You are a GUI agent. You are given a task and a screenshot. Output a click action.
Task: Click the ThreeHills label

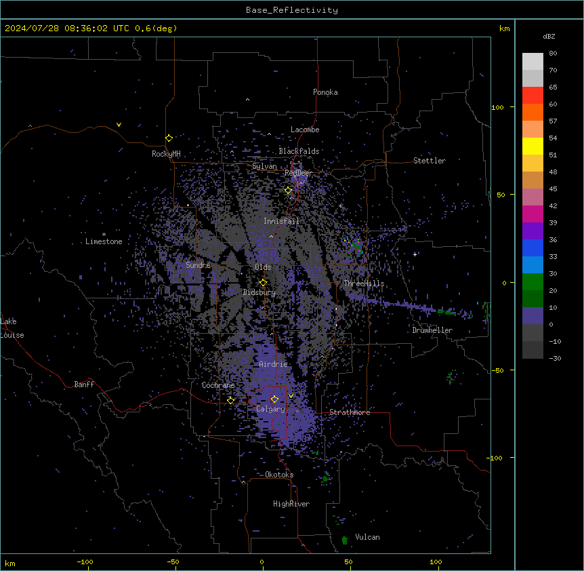364,283
